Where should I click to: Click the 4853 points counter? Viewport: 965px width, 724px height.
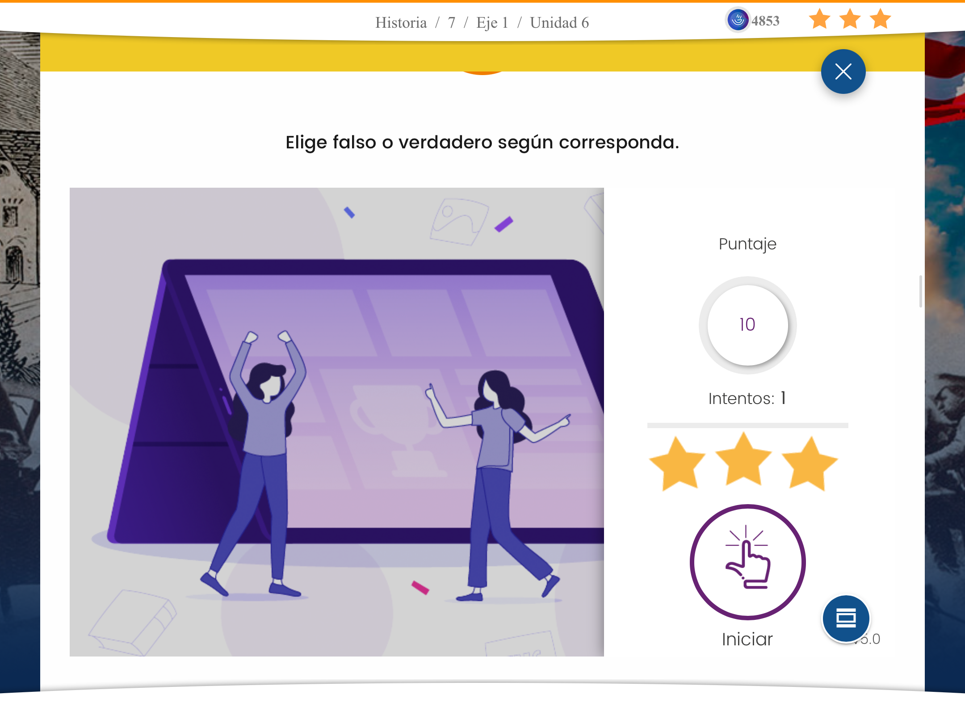click(765, 21)
